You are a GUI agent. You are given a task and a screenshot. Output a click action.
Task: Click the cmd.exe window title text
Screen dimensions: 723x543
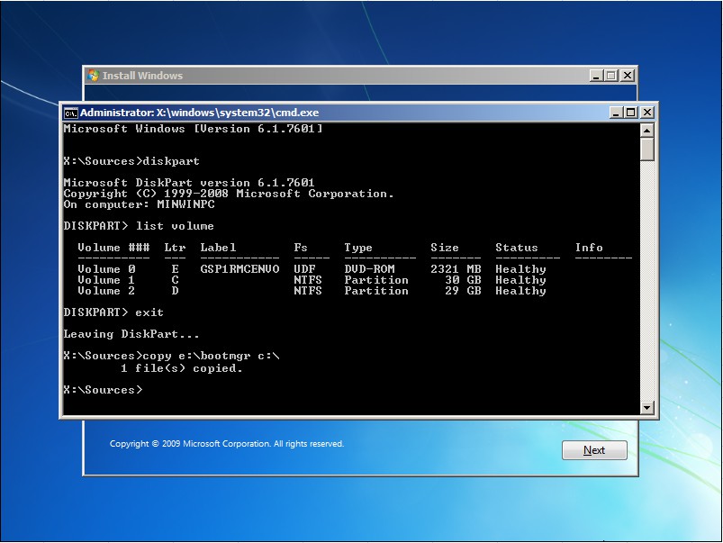point(199,113)
